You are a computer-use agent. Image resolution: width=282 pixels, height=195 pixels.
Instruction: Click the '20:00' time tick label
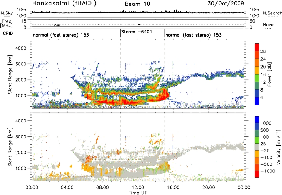[x=208, y=188]
